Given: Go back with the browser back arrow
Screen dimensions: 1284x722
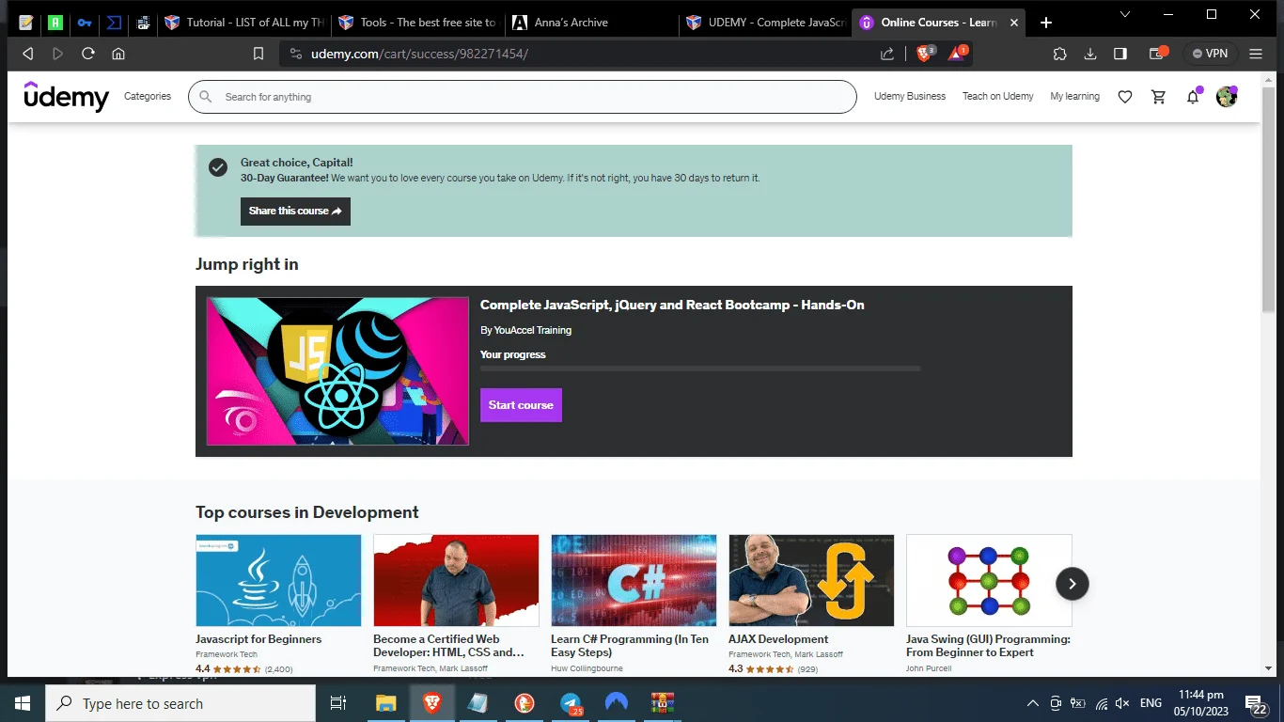Looking at the screenshot, I should click(27, 54).
